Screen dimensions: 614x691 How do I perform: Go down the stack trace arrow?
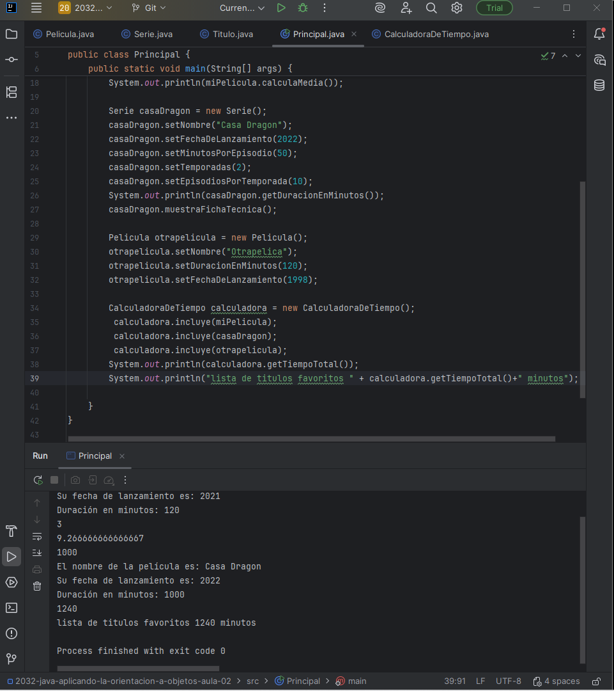[37, 520]
